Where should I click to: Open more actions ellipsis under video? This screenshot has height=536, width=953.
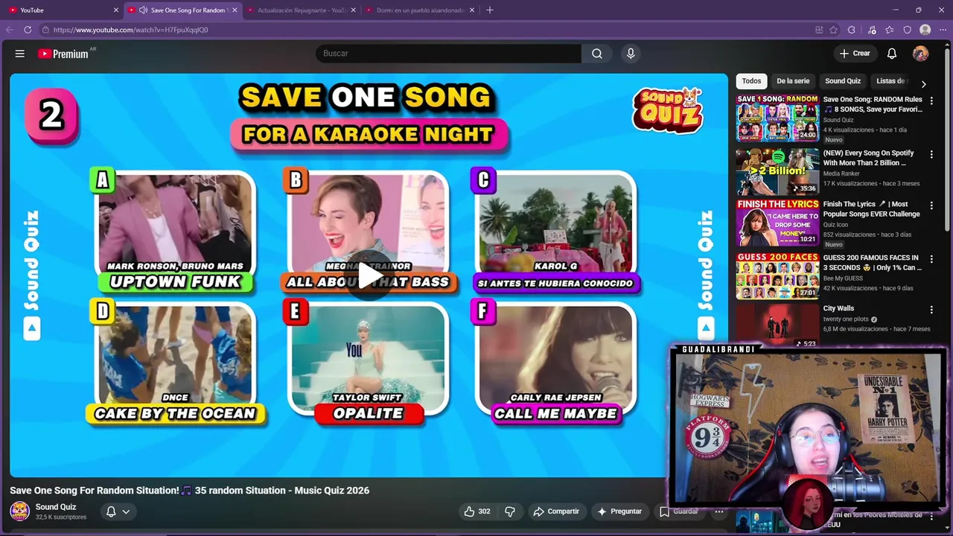[719, 511]
